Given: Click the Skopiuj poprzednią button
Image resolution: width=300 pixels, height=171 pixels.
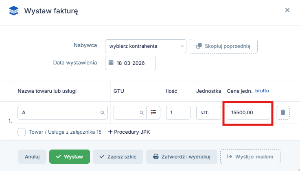Looking at the screenshot, I should pos(223,46).
